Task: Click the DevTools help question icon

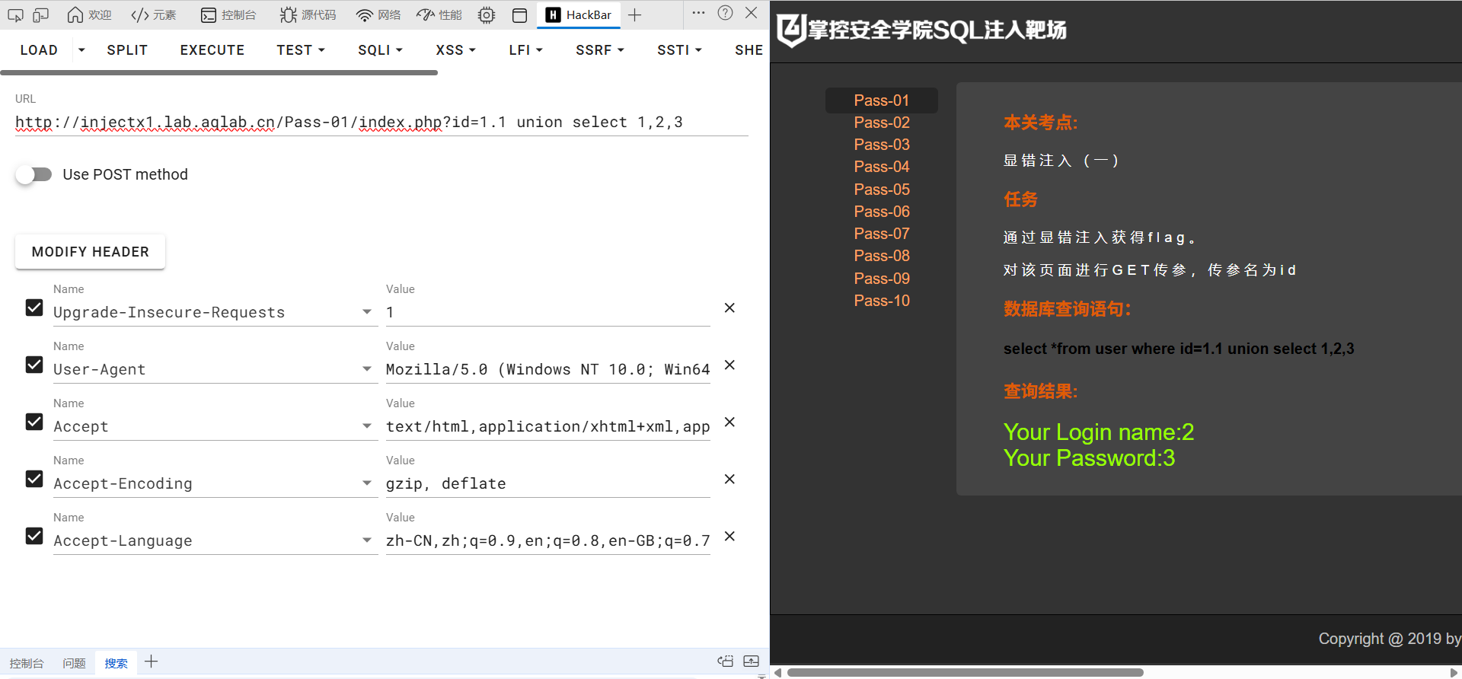Action: point(726,13)
